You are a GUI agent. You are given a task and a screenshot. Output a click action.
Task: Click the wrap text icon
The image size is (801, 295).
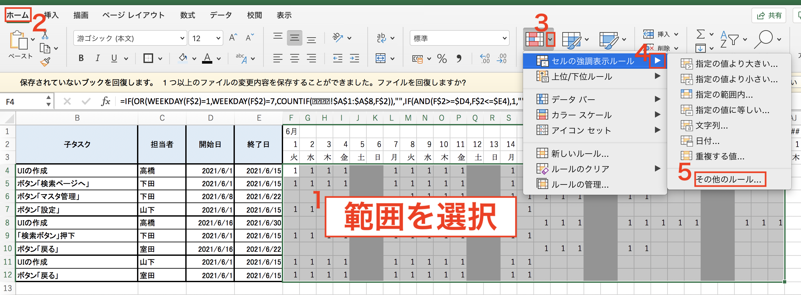(x=381, y=38)
